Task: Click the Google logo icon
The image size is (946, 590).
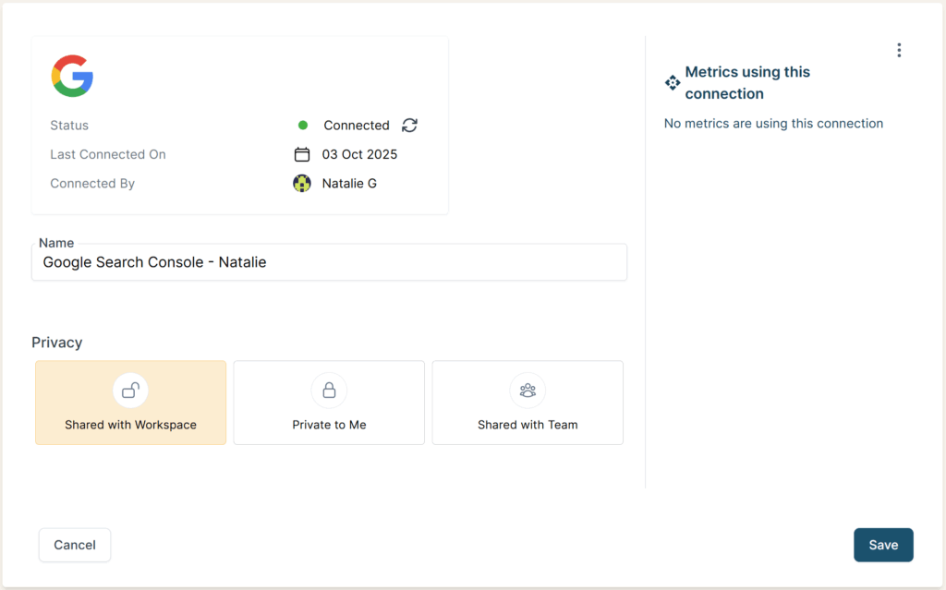Action: [x=72, y=76]
